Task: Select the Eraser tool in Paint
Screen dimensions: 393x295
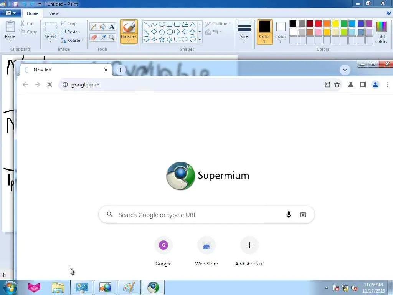Action: [x=94, y=38]
